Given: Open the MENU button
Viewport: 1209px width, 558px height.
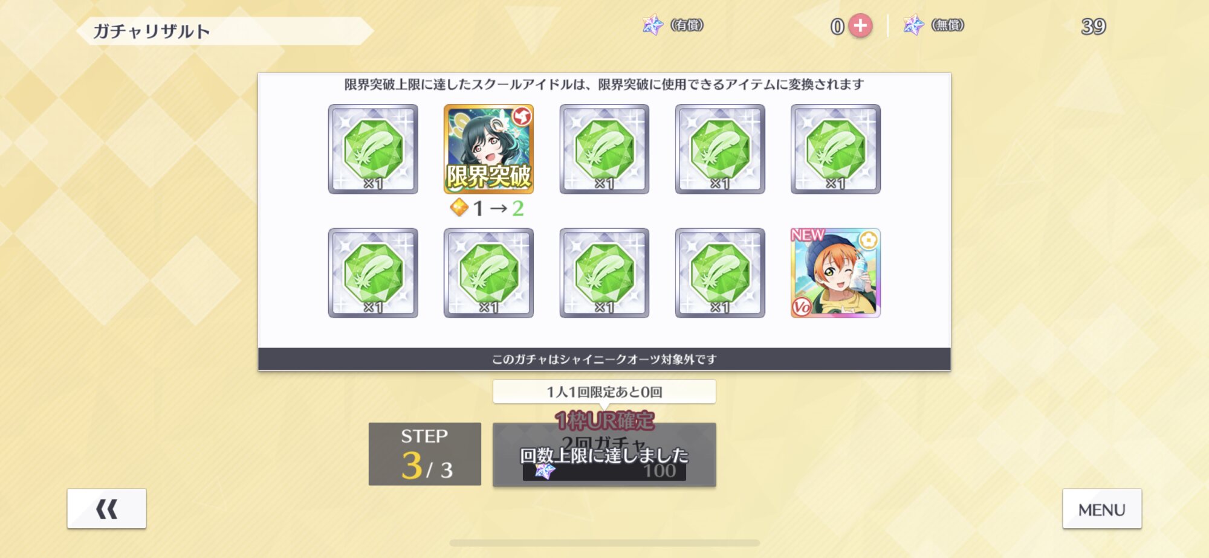Looking at the screenshot, I should click(1102, 508).
